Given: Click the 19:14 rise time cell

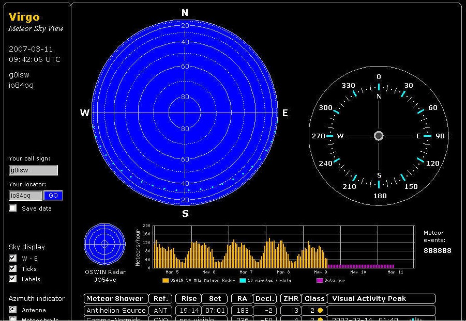Looking at the screenshot, I should coord(189,310).
